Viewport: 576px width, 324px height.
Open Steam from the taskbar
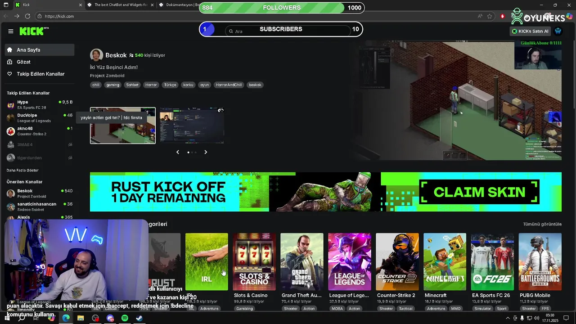(x=139, y=318)
